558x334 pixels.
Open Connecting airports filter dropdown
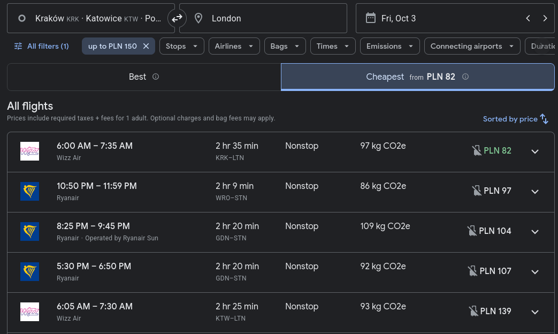click(472, 46)
